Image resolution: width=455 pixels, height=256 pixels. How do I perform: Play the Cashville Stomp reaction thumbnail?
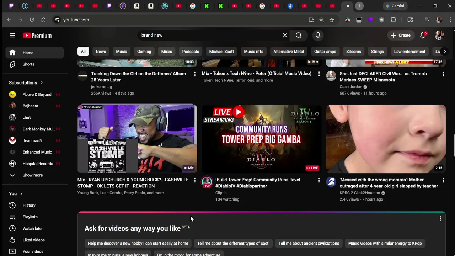pos(137,139)
